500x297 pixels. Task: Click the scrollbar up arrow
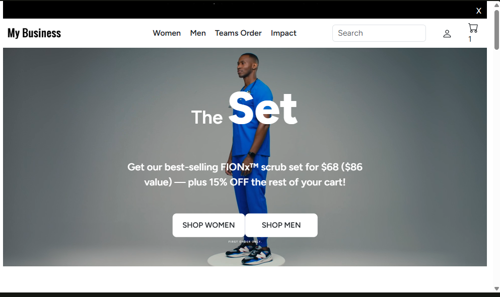tap(496, 5)
